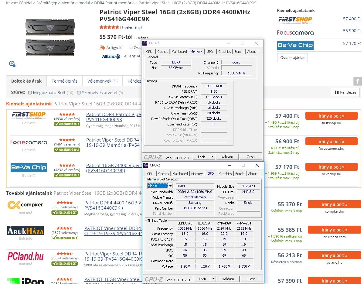Open the CPU tab in lower CPU-Z window
The height and width of the screenshot is (284, 364).
(150, 174)
